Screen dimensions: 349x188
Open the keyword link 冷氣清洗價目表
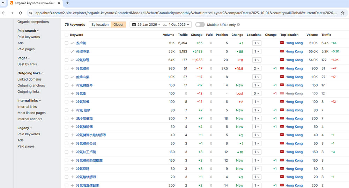[x=88, y=185]
